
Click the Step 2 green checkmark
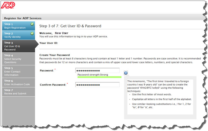[32, 33]
